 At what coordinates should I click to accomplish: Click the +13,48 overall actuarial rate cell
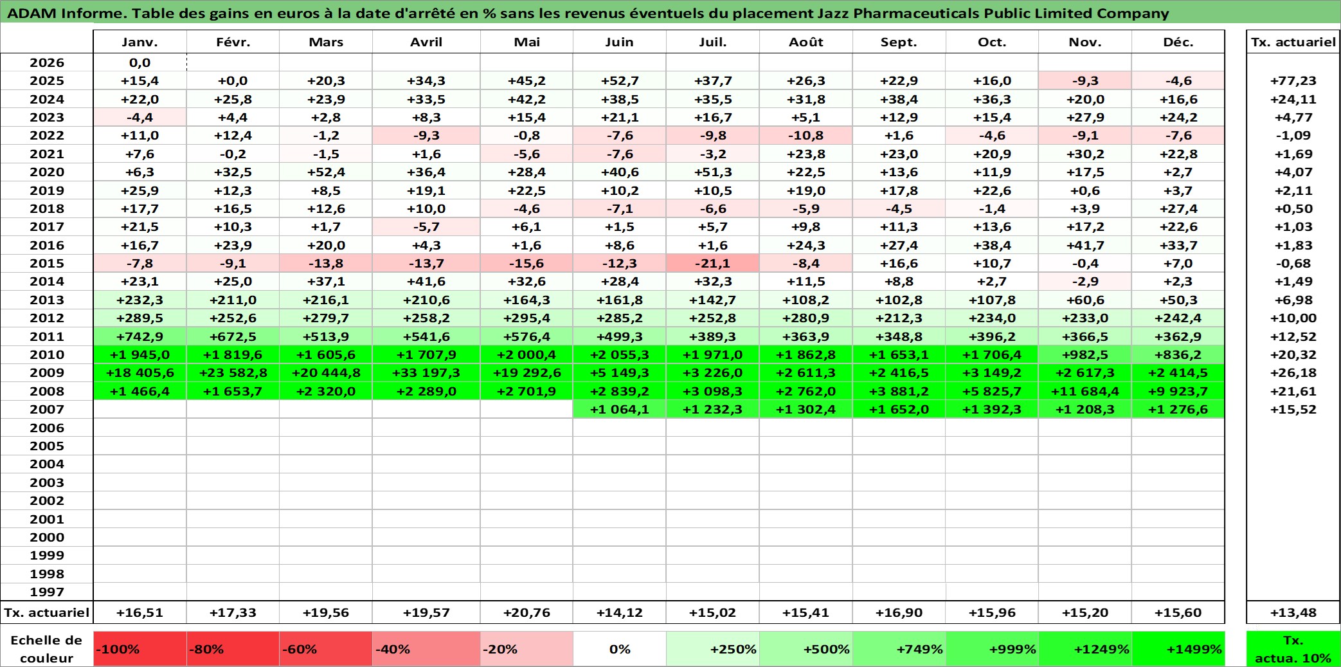point(1293,612)
